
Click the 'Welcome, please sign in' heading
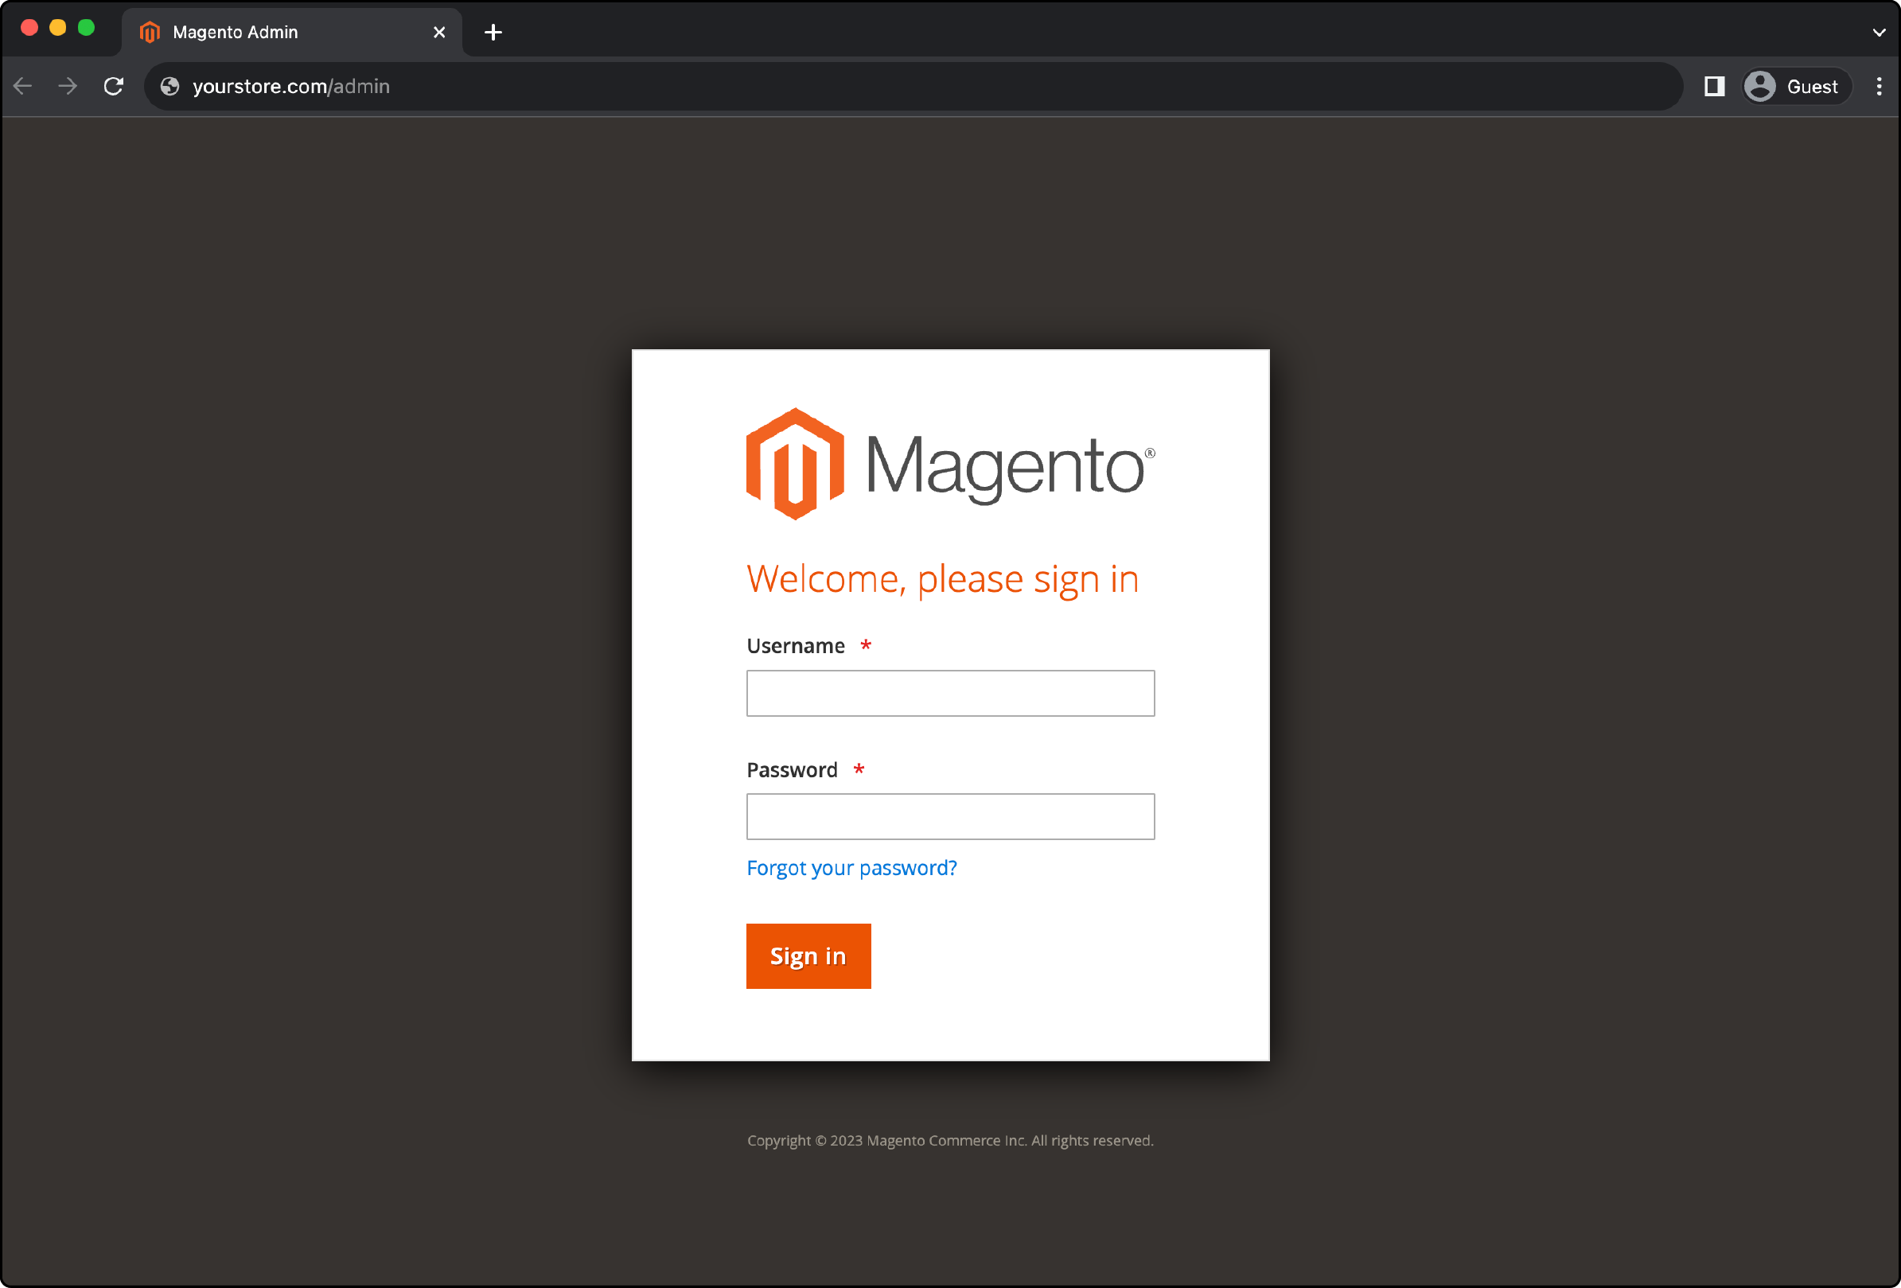pos(942,579)
